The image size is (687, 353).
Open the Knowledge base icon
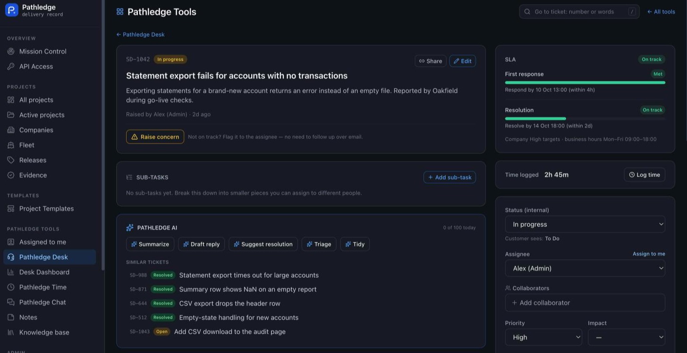tap(11, 332)
